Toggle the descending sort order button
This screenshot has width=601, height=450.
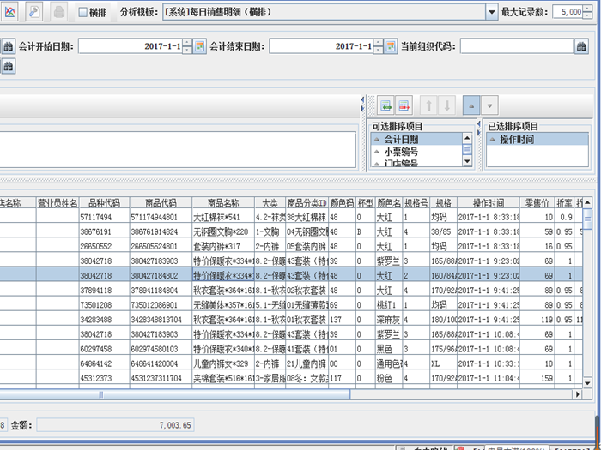point(489,105)
